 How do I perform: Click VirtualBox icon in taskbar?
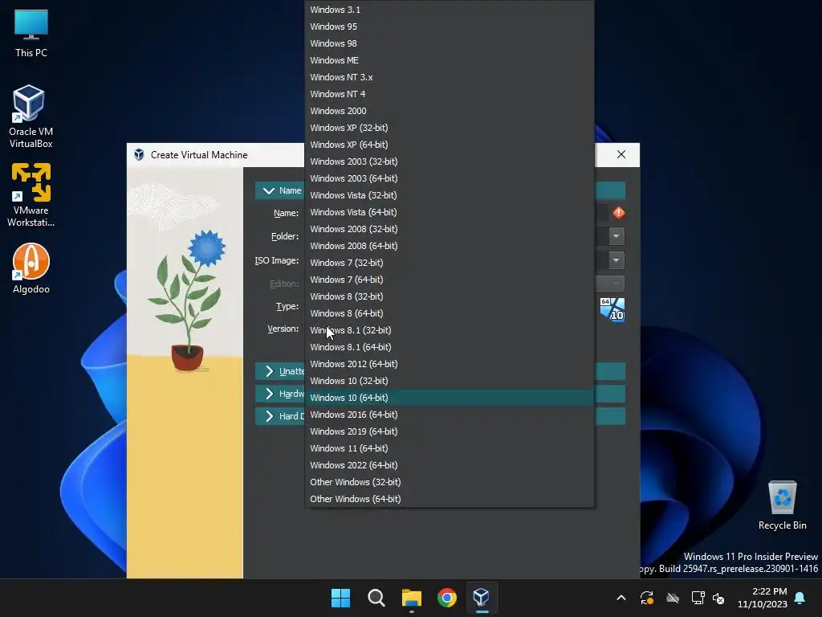click(482, 598)
